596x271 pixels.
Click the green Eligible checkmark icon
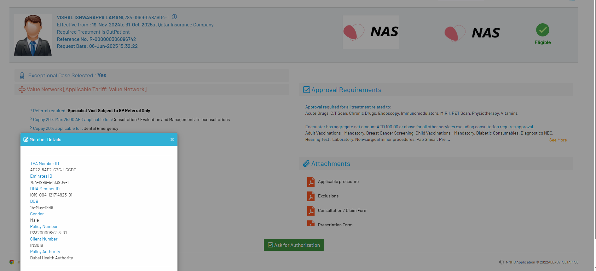543,30
